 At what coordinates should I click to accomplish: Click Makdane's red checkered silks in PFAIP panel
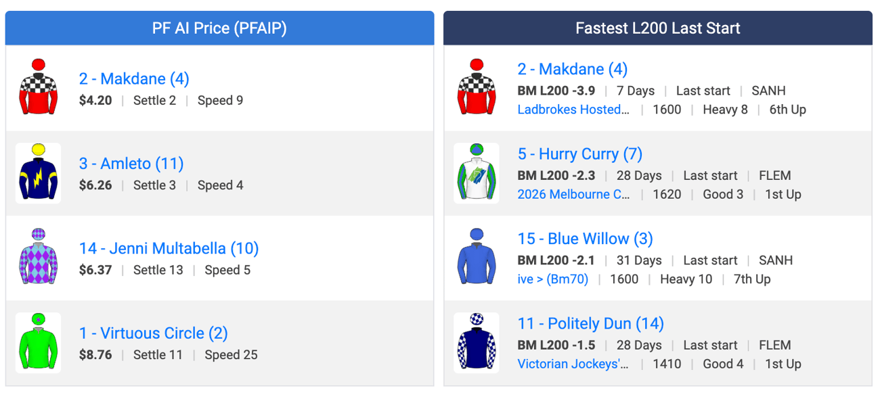(x=39, y=88)
